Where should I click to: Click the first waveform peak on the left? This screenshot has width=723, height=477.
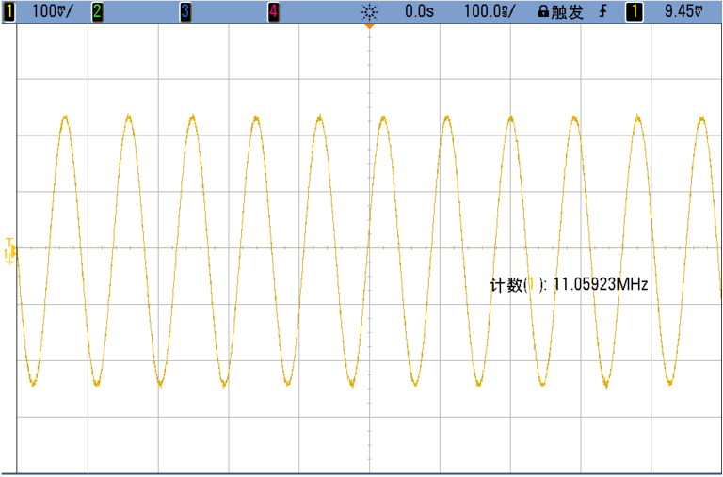click(65, 118)
